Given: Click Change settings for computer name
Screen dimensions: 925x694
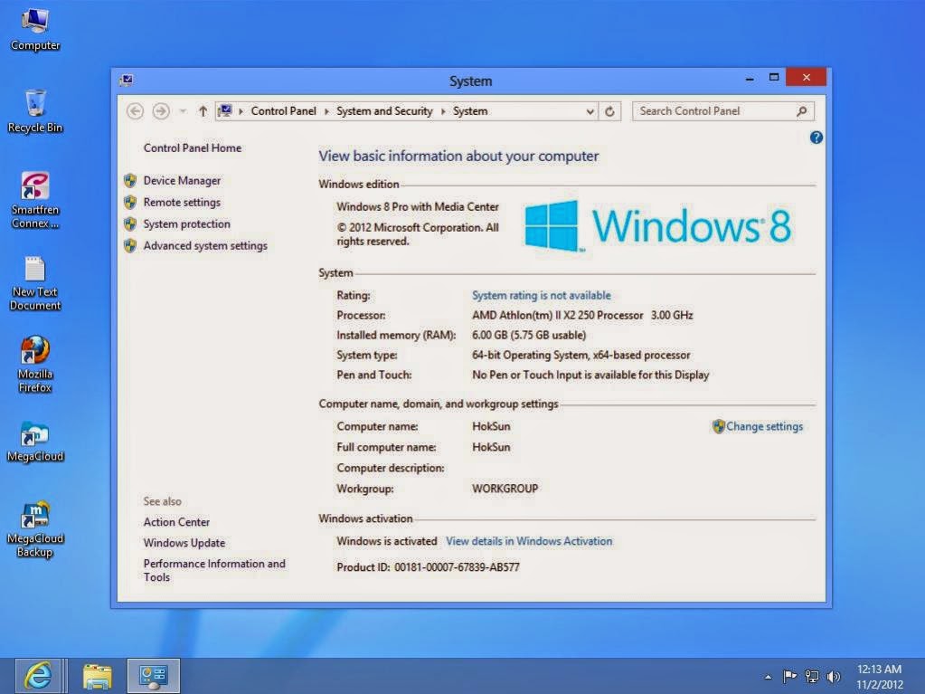Looking at the screenshot, I should [764, 427].
